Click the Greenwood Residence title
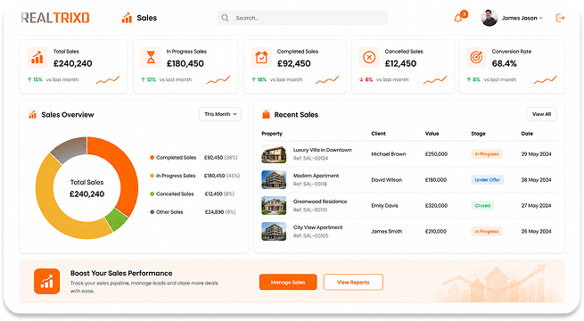Screen dimensions: 584x321 [320, 202]
